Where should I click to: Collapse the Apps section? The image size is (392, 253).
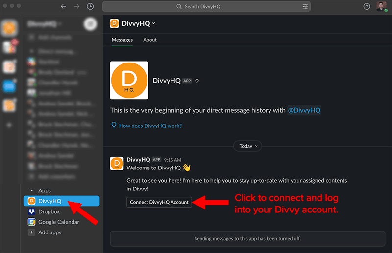click(x=32, y=190)
